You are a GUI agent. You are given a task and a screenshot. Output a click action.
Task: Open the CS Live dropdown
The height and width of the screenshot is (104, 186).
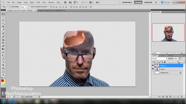click(x=166, y=2)
